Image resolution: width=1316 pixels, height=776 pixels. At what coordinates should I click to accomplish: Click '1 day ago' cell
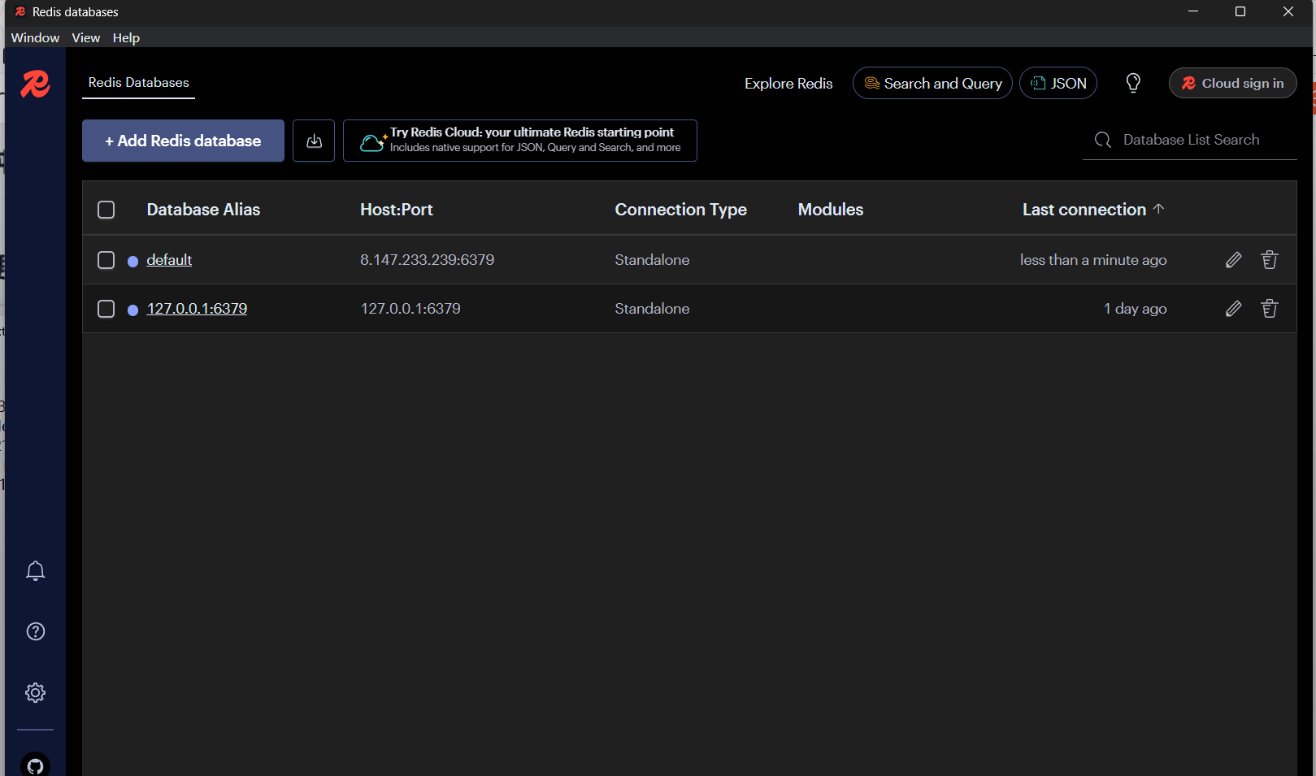1135,309
